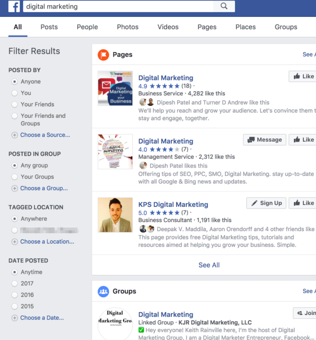Image resolution: width=316 pixels, height=340 pixels.
Task: Click the search magnifier button
Action: click(x=224, y=6)
